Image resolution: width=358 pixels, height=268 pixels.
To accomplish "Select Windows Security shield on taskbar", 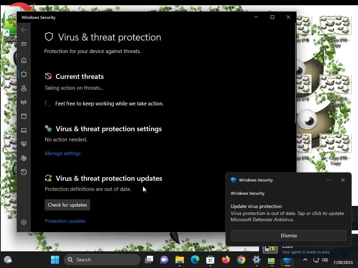I will [x=287, y=260].
